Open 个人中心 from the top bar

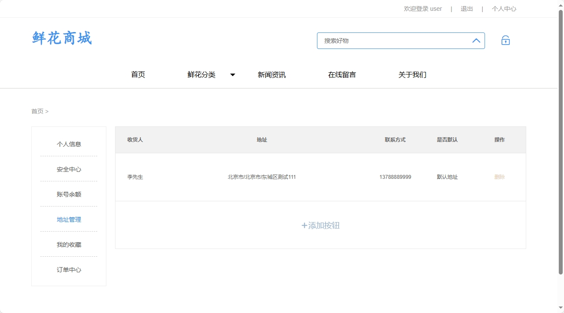(504, 9)
